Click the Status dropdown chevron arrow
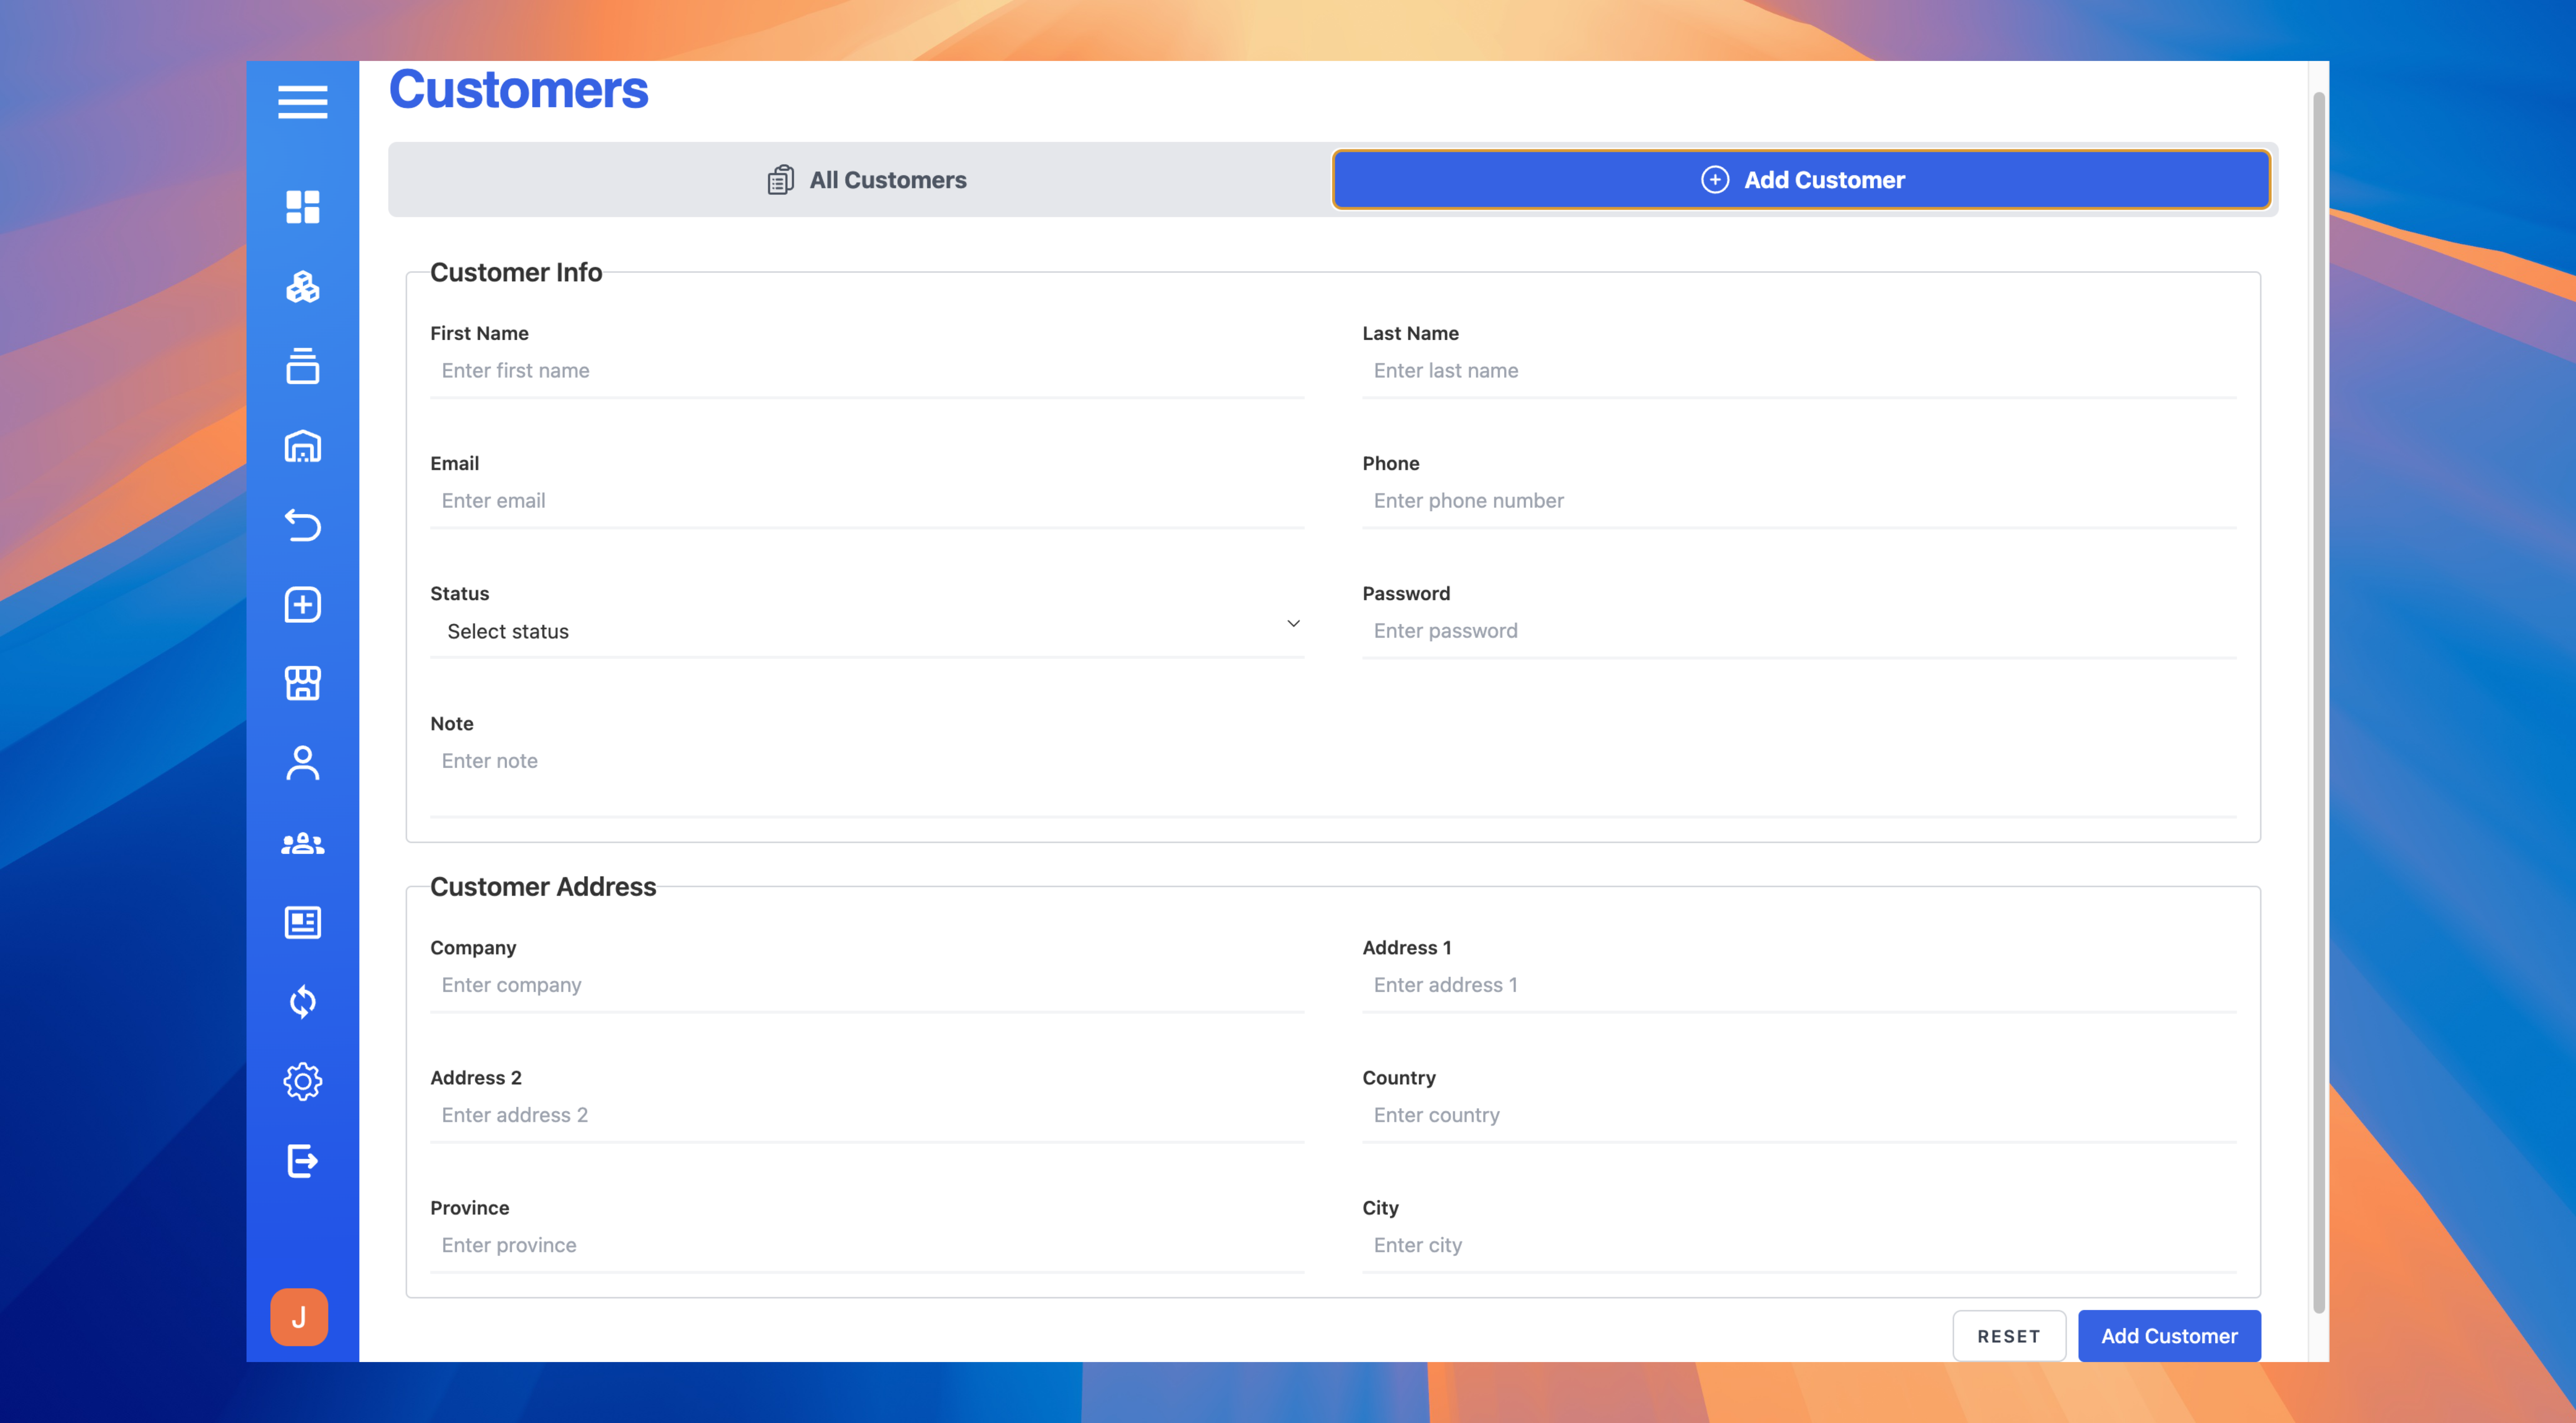The height and width of the screenshot is (1423, 2576). point(1293,624)
